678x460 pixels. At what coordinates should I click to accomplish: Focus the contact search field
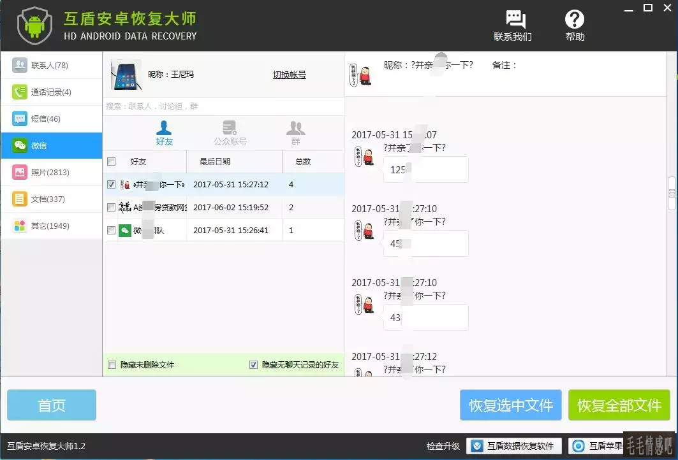pyautogui.click(x=223, y=106)
